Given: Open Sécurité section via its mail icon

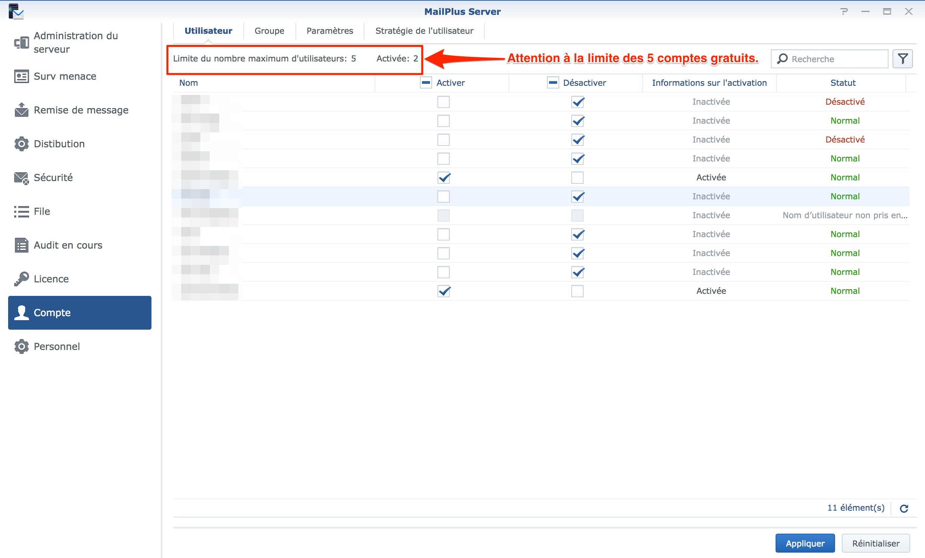Looking at the screenshot, I should 21,178.
